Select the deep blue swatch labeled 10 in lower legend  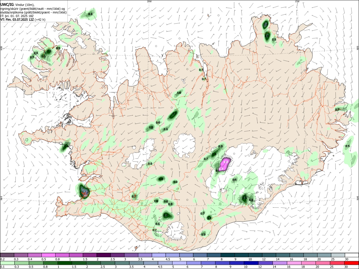(x=251, y=263)
